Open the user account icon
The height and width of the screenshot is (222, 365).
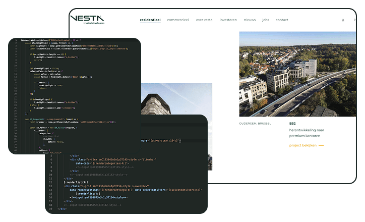343,20
